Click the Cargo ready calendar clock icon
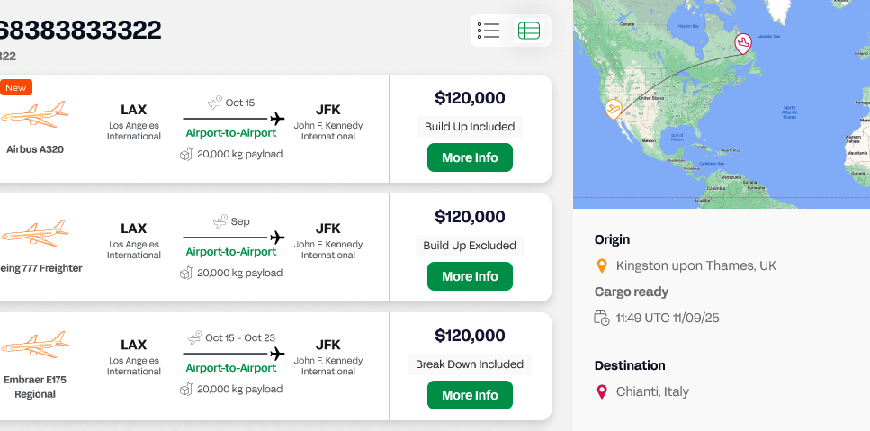Image resolution: width=870 pixels, height=431 pixels. coord(602,318)
